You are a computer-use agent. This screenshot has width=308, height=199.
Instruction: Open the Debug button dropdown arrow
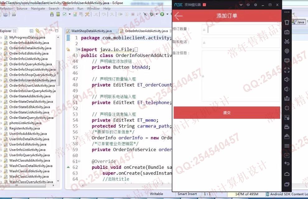(x=156, y=14)
